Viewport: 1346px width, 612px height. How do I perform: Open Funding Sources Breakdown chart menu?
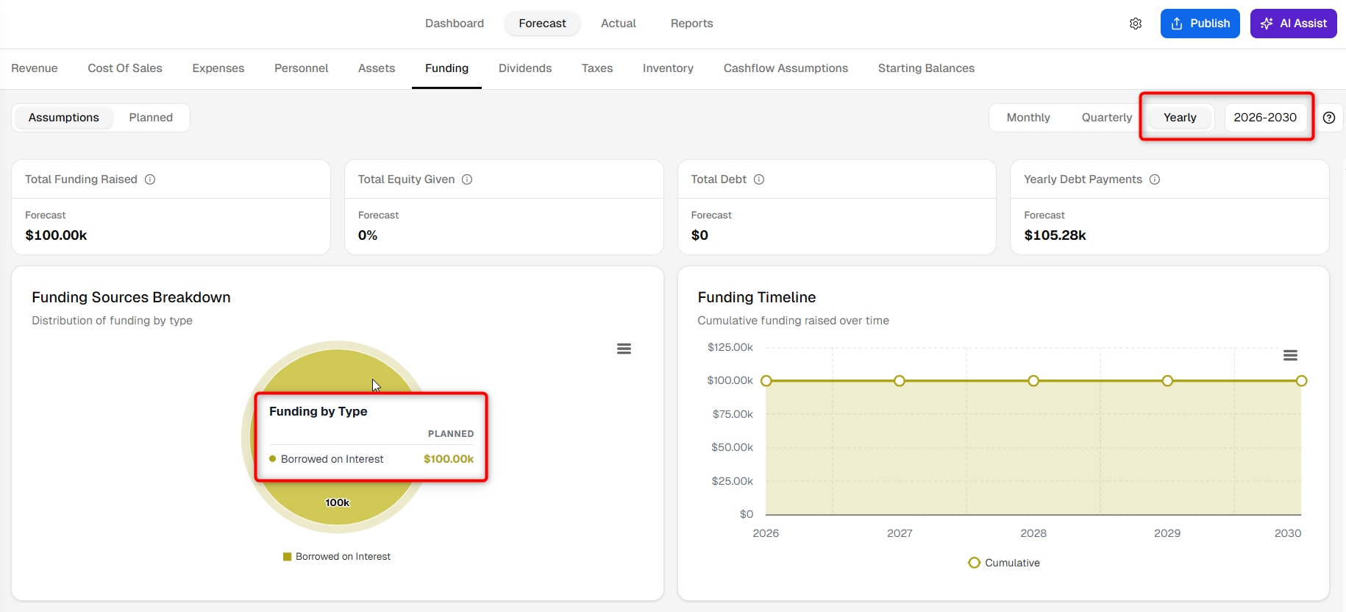[x=624, y=349]
